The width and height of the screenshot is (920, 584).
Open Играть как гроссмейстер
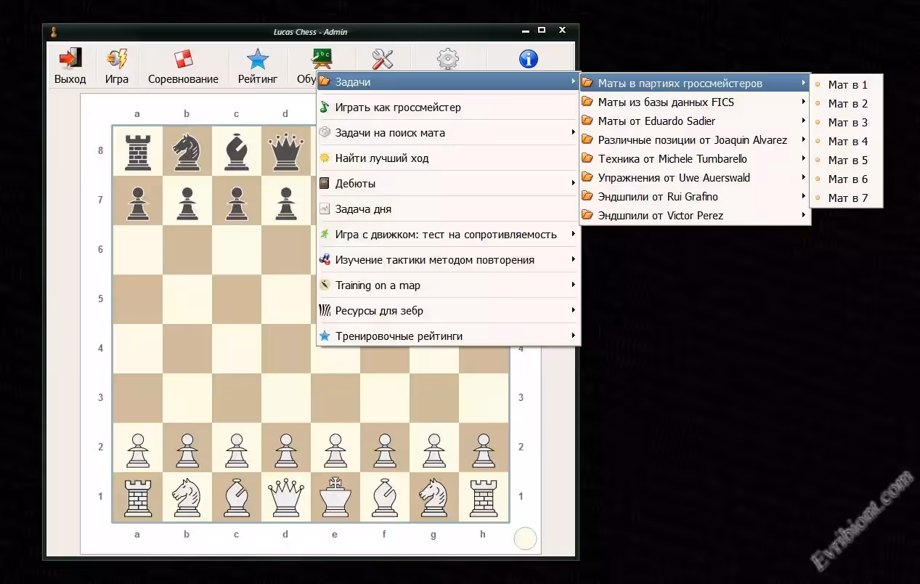[x=398, y=108]
